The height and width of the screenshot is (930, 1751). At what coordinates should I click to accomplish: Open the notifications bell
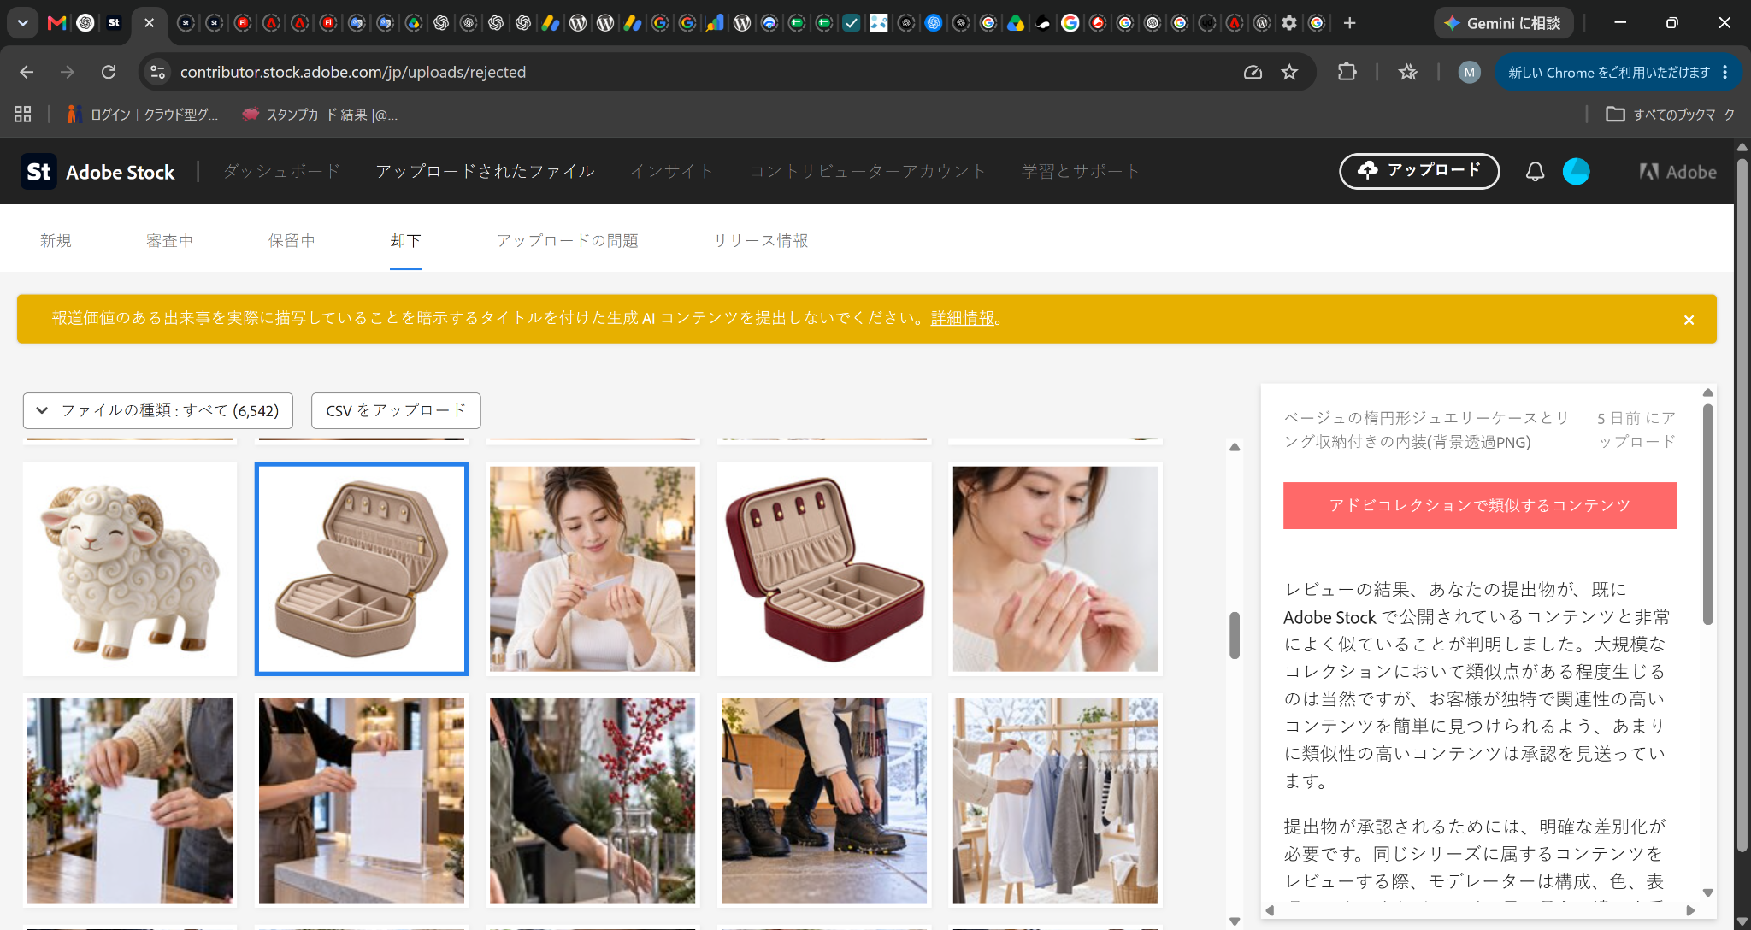pos(1535,172)
